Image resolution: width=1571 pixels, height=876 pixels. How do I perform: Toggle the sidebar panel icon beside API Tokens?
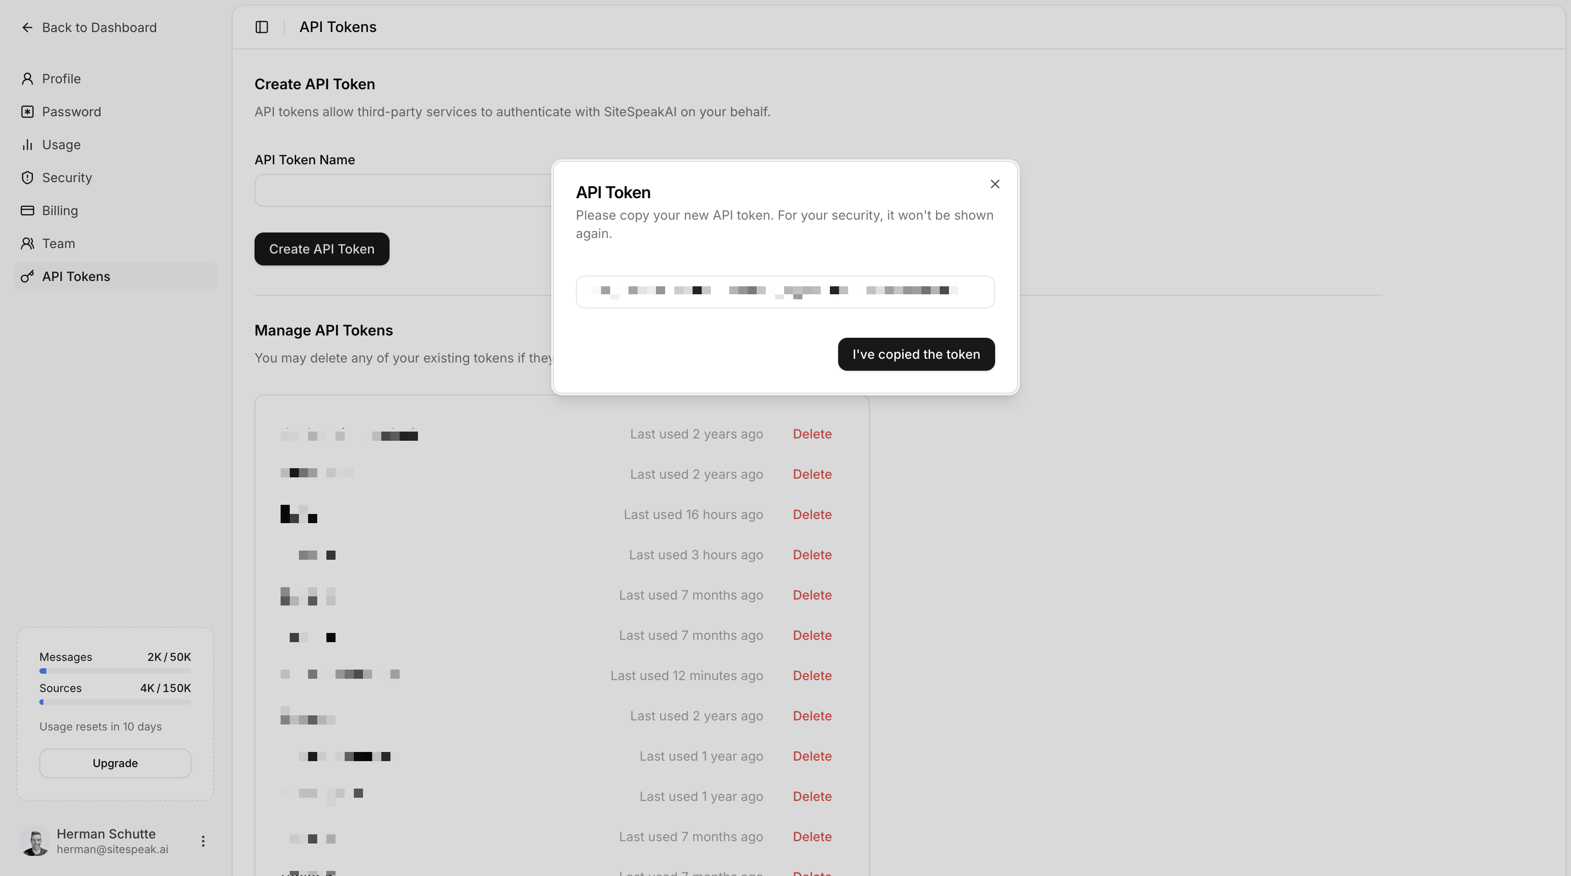[262, 27]
